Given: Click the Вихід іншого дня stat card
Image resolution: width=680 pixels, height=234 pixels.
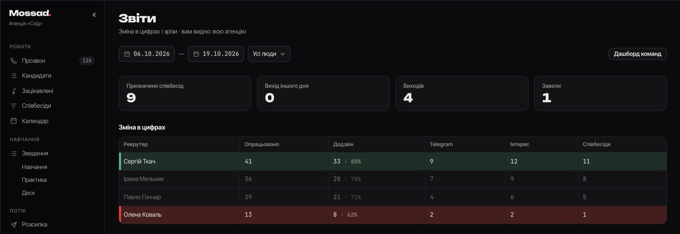Looking at the screenshot, I should click(323, 93).
